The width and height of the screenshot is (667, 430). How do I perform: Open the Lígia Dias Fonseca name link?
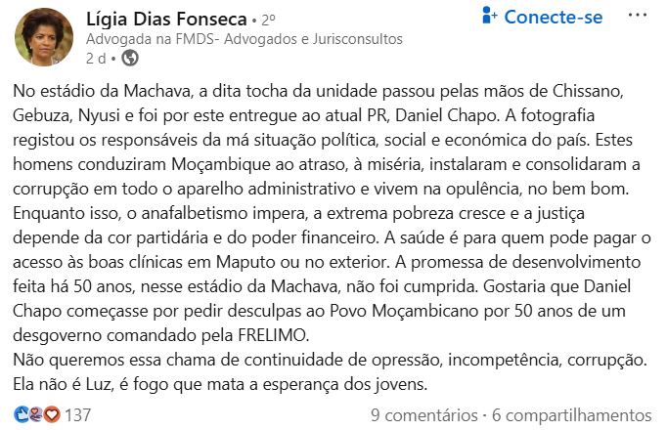coord(166,20)
